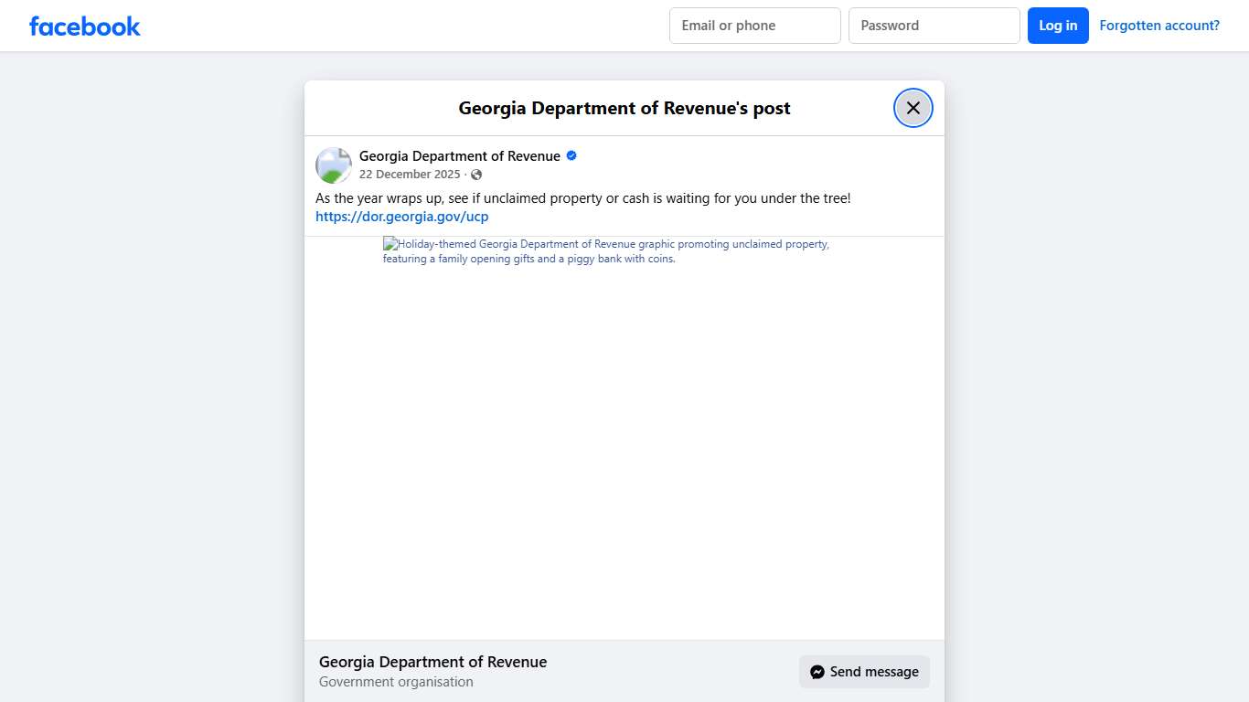Click the Facebook logo
The image size is (1249, 702).
(85, 26)
